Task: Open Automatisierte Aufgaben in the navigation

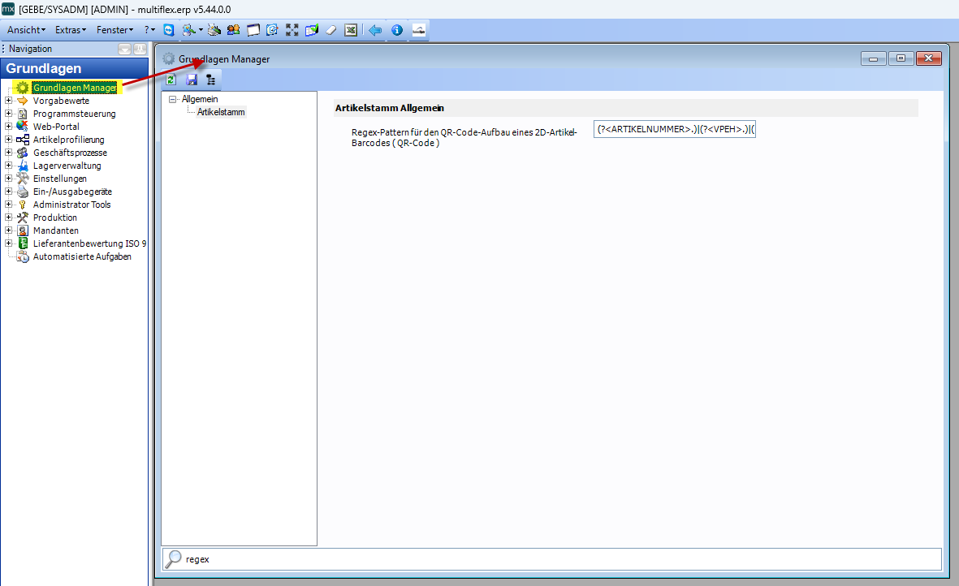Action: [81, 256]
